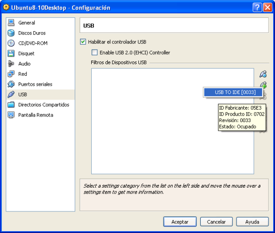The height and width of the screenshot is (233, 275).
Task: Click the Cancelar button
Action: pos(216,222)
